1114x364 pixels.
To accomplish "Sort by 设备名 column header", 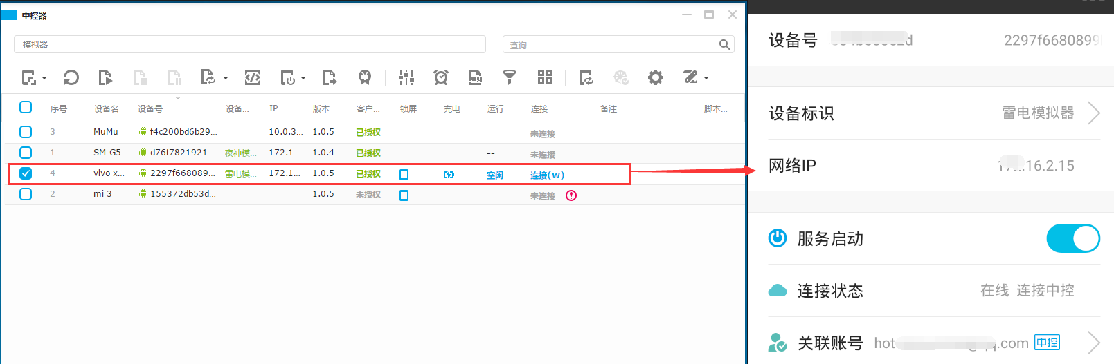I will [107, 108].
